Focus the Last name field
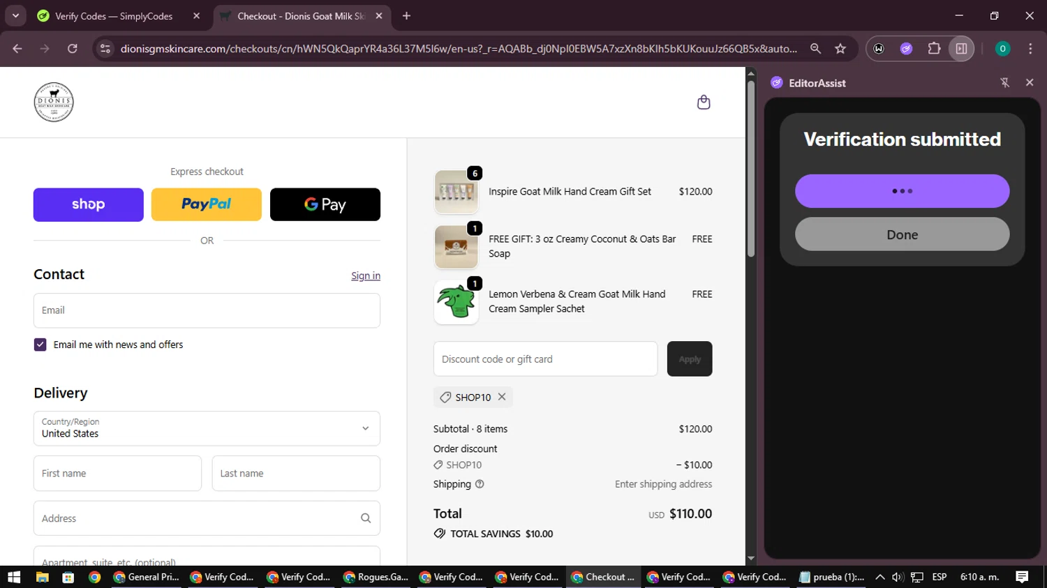The width and height of the screenshot is (1047, 588). pos(296,474)
